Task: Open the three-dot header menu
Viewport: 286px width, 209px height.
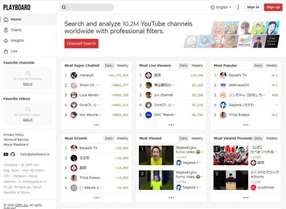Action: click(x=238, y=7)
